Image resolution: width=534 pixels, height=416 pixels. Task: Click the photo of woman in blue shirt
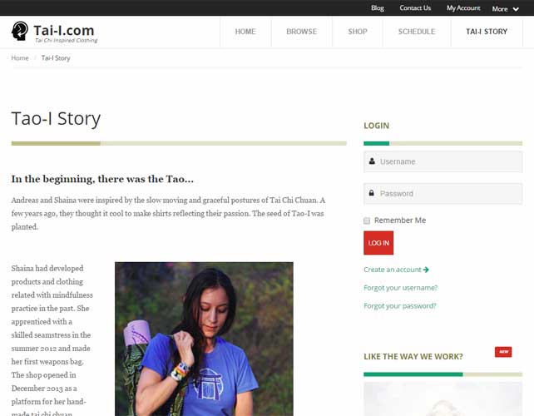[204, 339]
